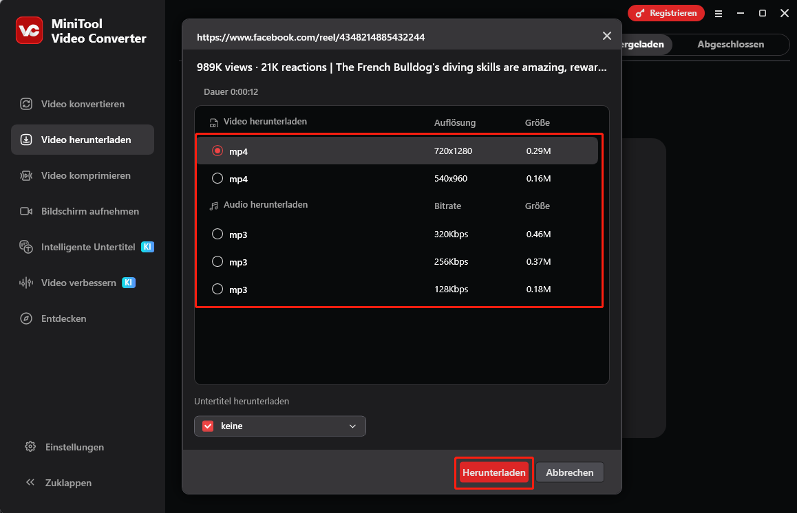Open the Video komprimieren section
The image size is (797, 513).
point(83,175)
